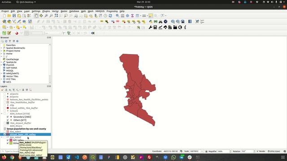Collapse the KEN_School layer tree
287x161 pixels.
point(2,114)
